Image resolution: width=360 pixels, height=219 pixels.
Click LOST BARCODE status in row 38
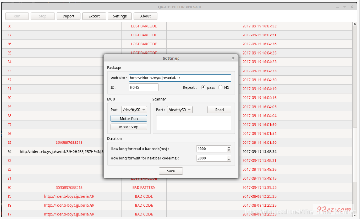click(x=144, y=26)
